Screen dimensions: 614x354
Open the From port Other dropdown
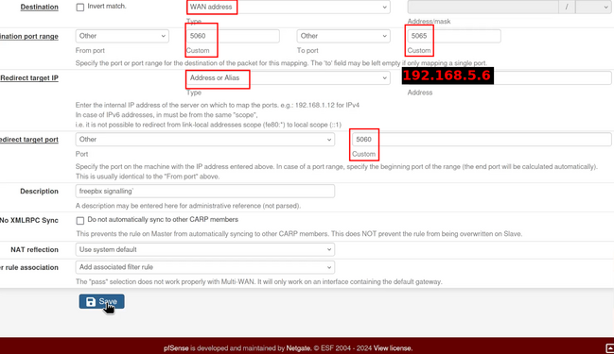click(x=122, y=36)
